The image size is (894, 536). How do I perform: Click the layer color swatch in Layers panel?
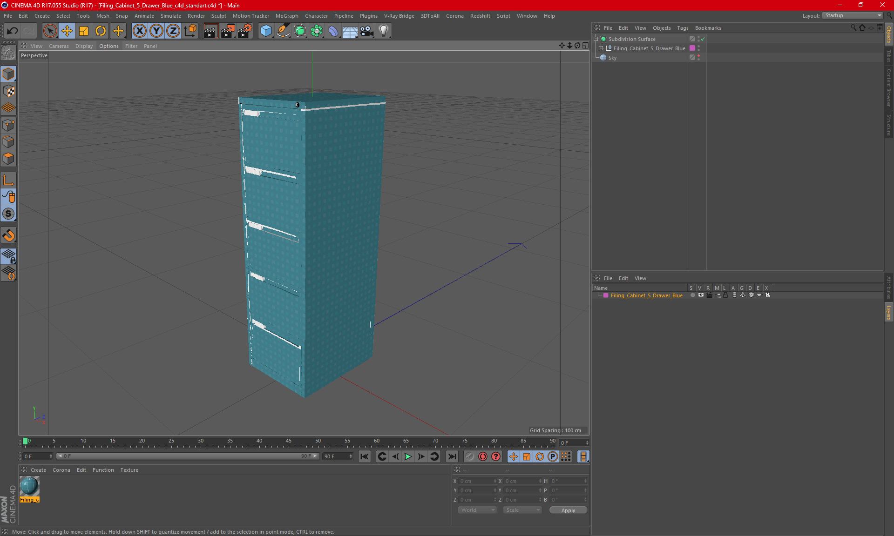click(606, 295)
